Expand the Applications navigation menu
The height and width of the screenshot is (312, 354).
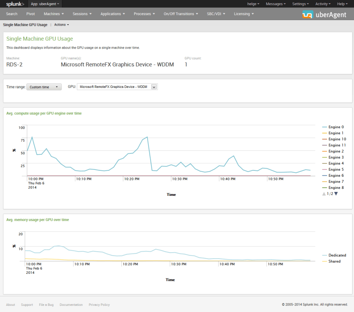[113, 14]
